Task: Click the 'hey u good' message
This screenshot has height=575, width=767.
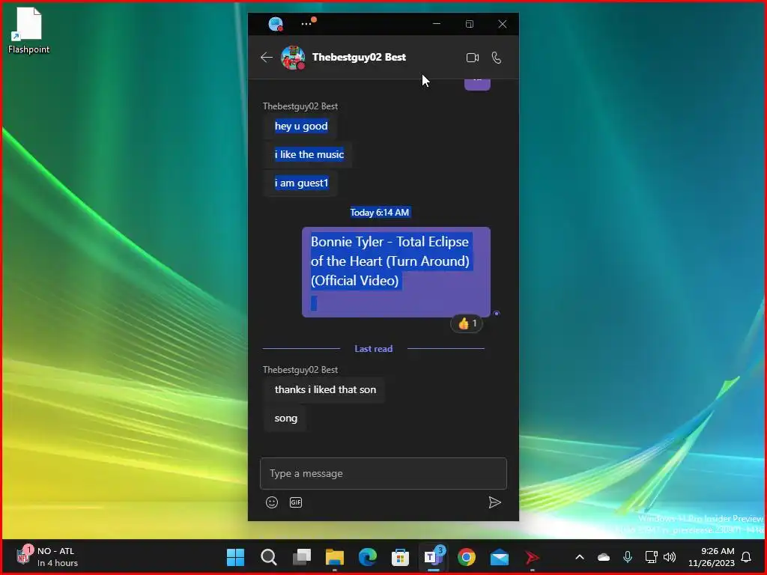Action: (x=301, y=126)
